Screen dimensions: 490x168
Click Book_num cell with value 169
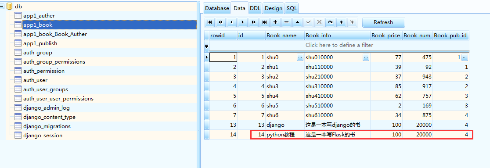tap(418, 106)
